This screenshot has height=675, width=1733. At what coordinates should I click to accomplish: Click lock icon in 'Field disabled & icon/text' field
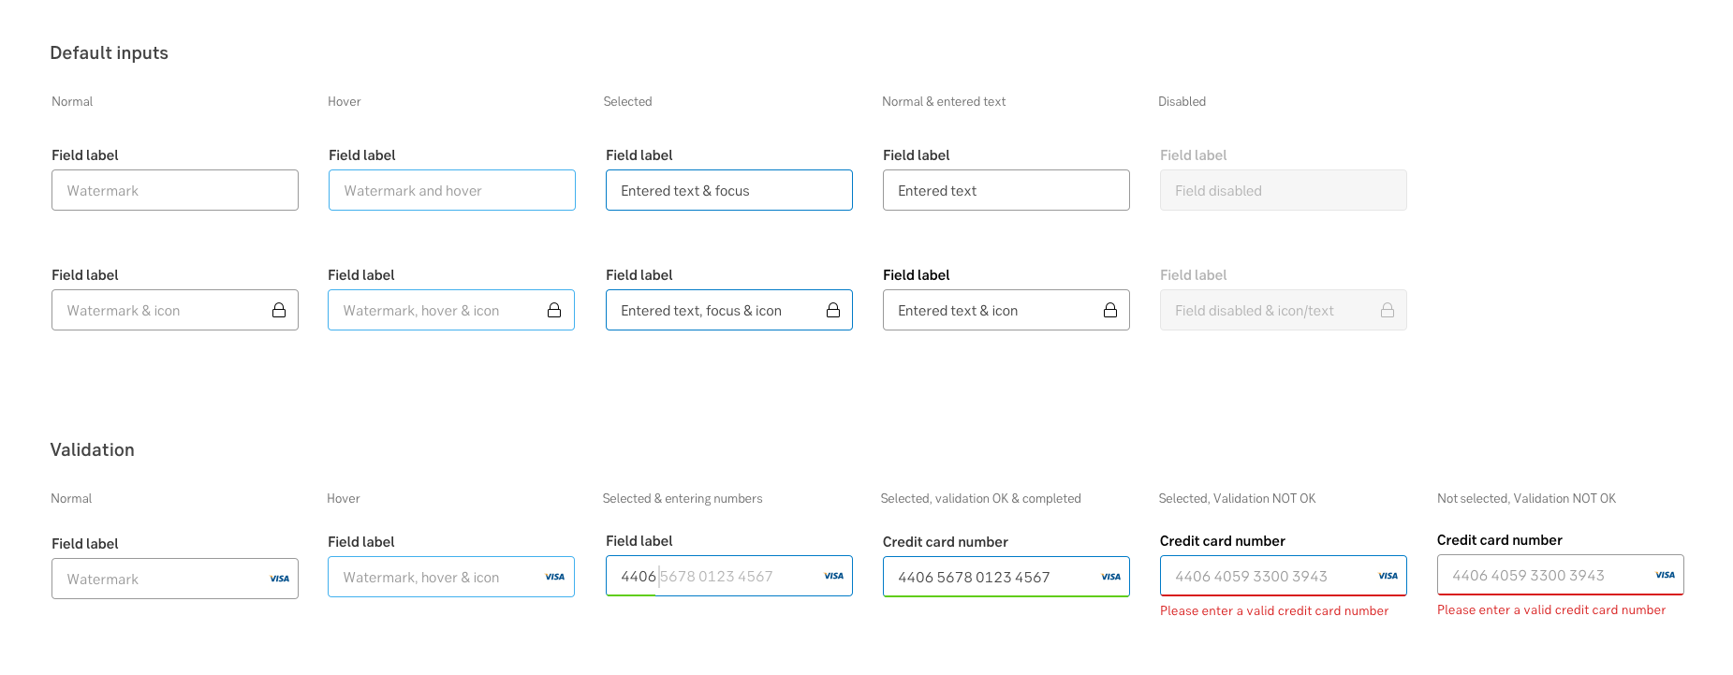[x=1388, y=310]
